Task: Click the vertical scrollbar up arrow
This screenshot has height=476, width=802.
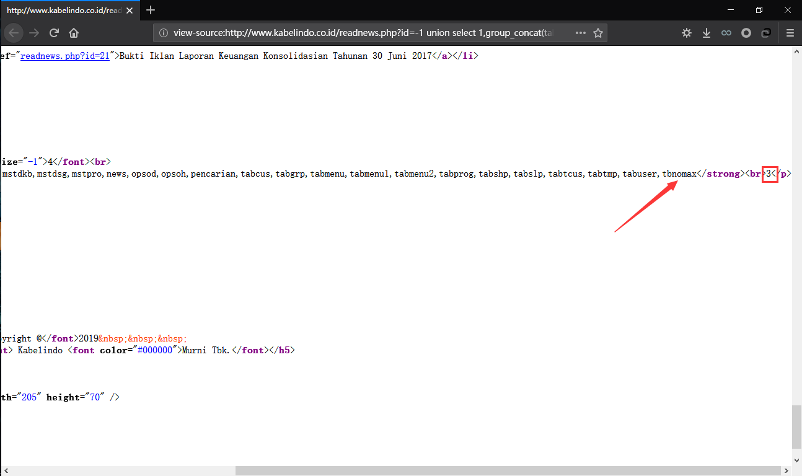Action: [796, 53]
